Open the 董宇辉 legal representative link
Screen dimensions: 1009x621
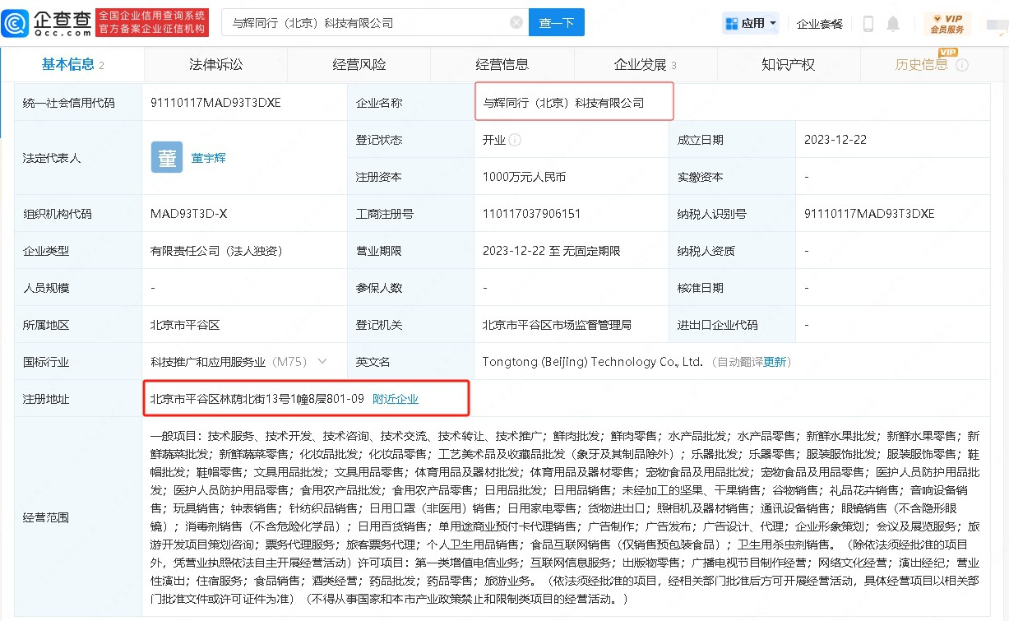tap(208, 158)
